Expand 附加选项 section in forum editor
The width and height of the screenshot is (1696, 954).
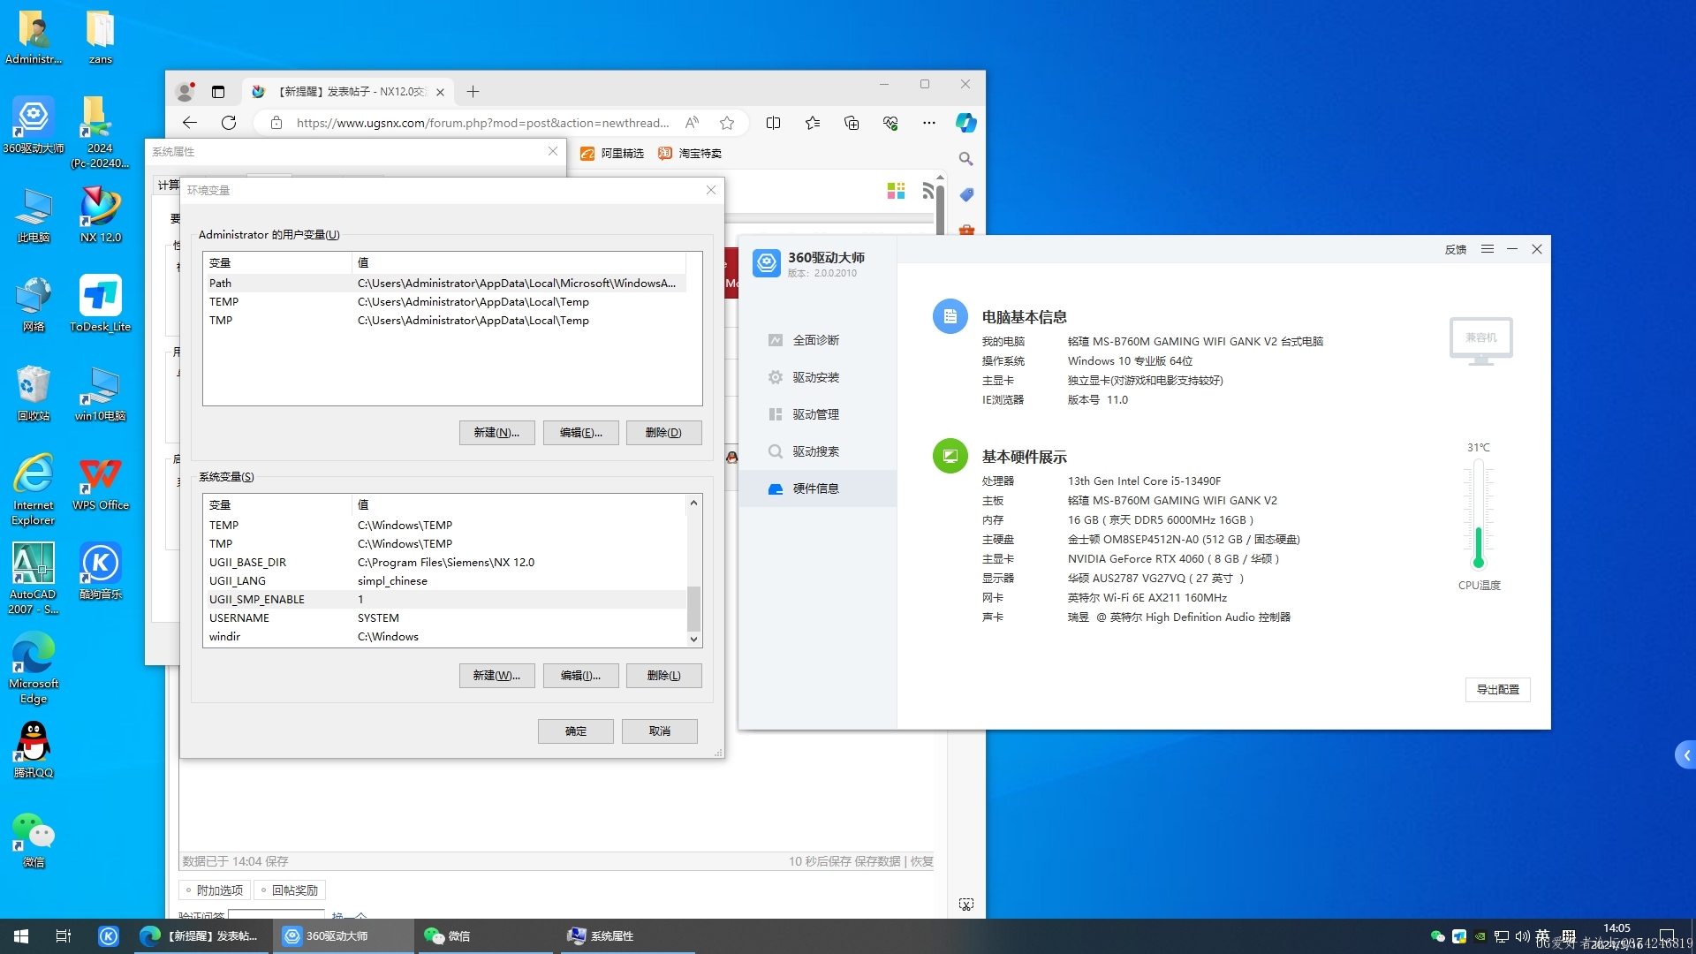215,890
